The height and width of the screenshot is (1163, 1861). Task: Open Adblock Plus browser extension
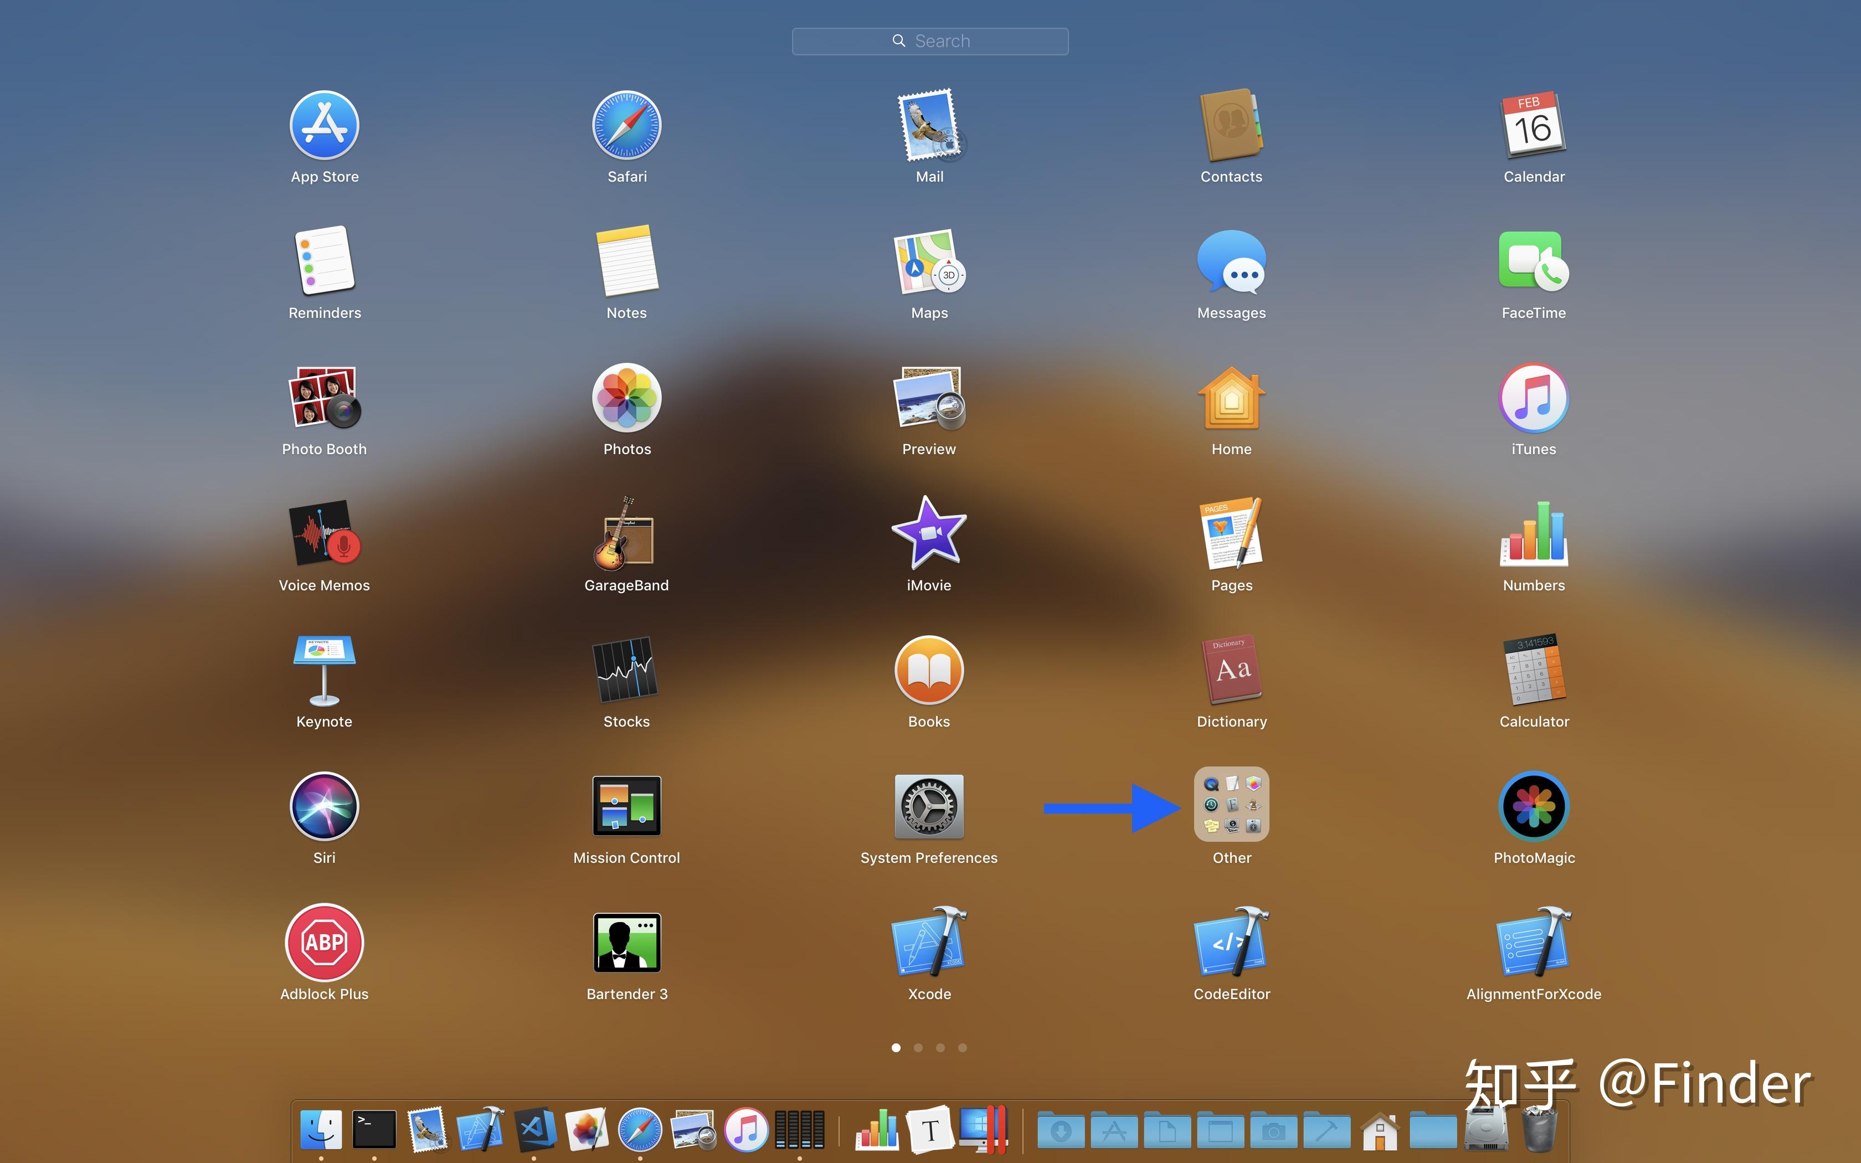point(324,942)
